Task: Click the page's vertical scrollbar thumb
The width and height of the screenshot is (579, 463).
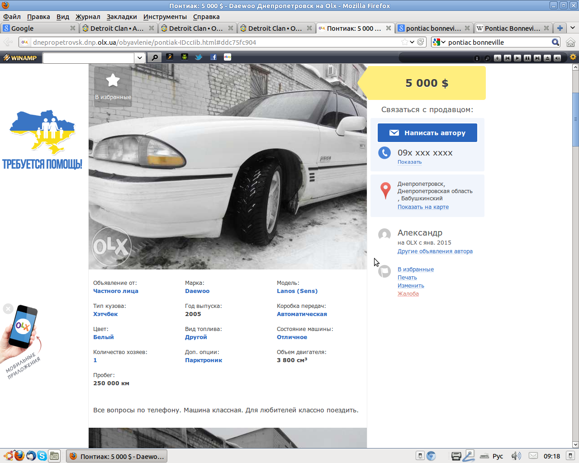Action: coord(575,120)
